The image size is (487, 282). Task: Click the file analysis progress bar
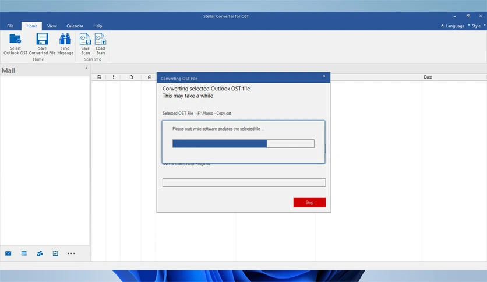(243, 143)
